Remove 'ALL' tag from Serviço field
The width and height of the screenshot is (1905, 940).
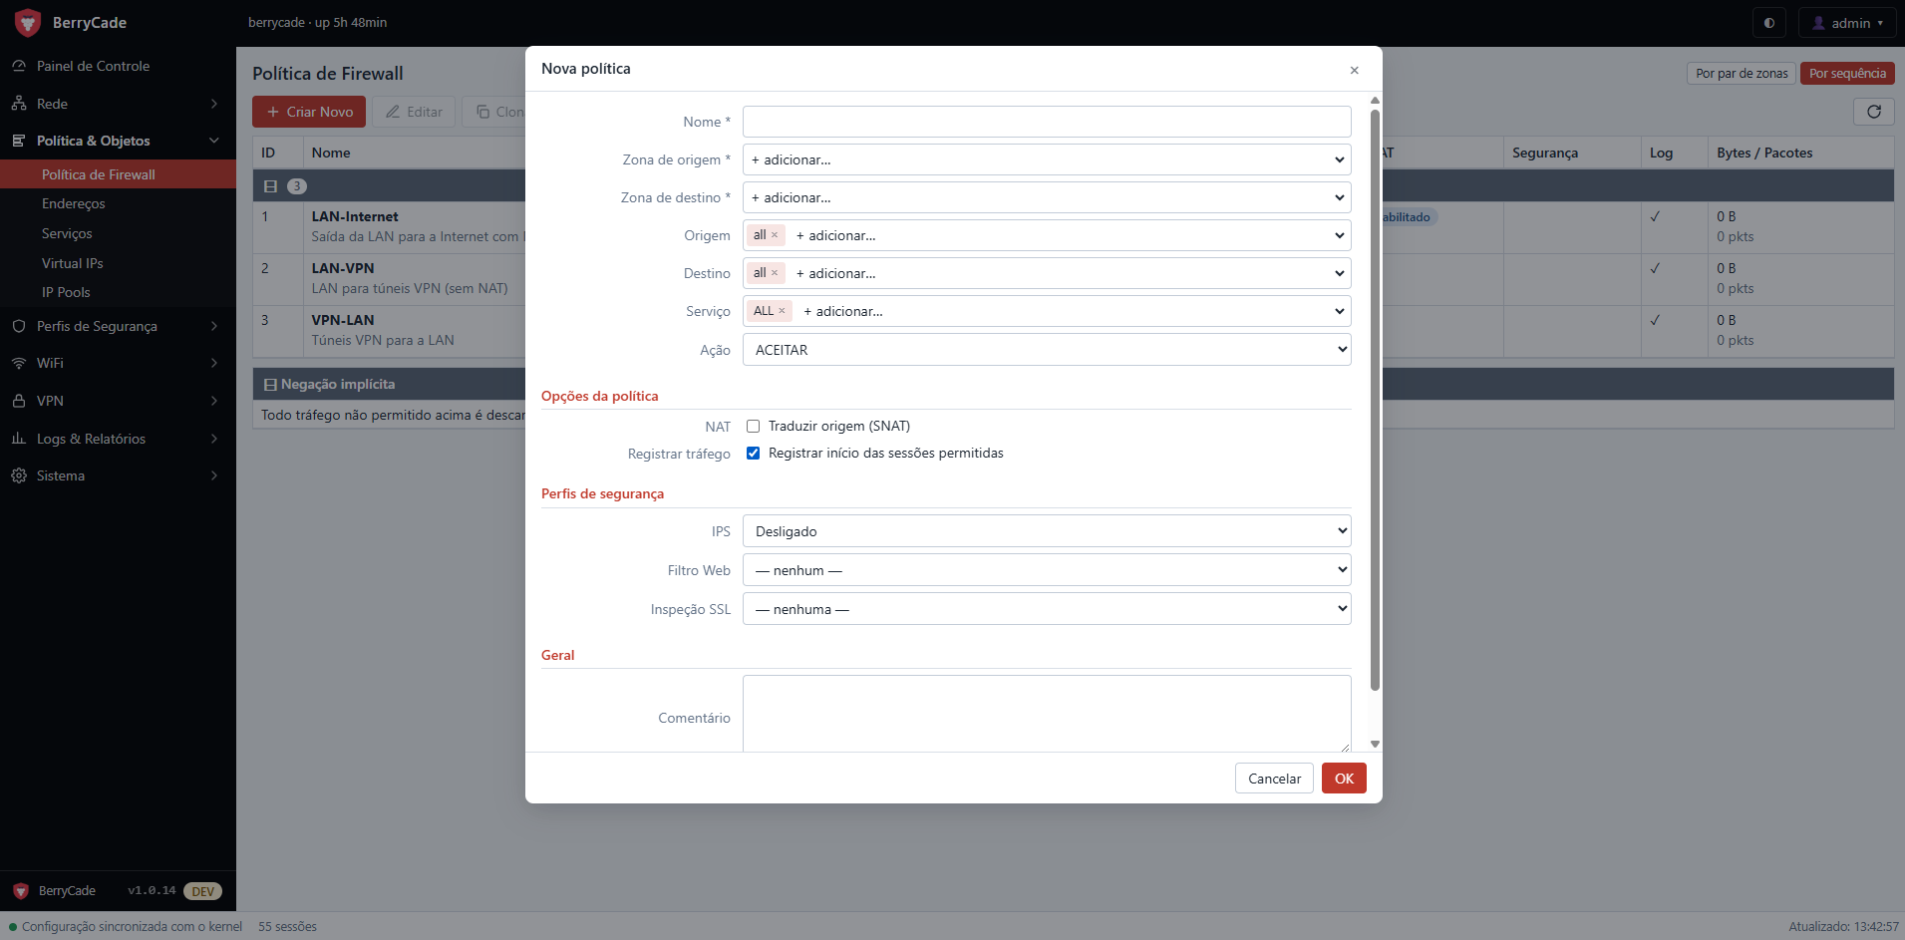coord(782,311)
